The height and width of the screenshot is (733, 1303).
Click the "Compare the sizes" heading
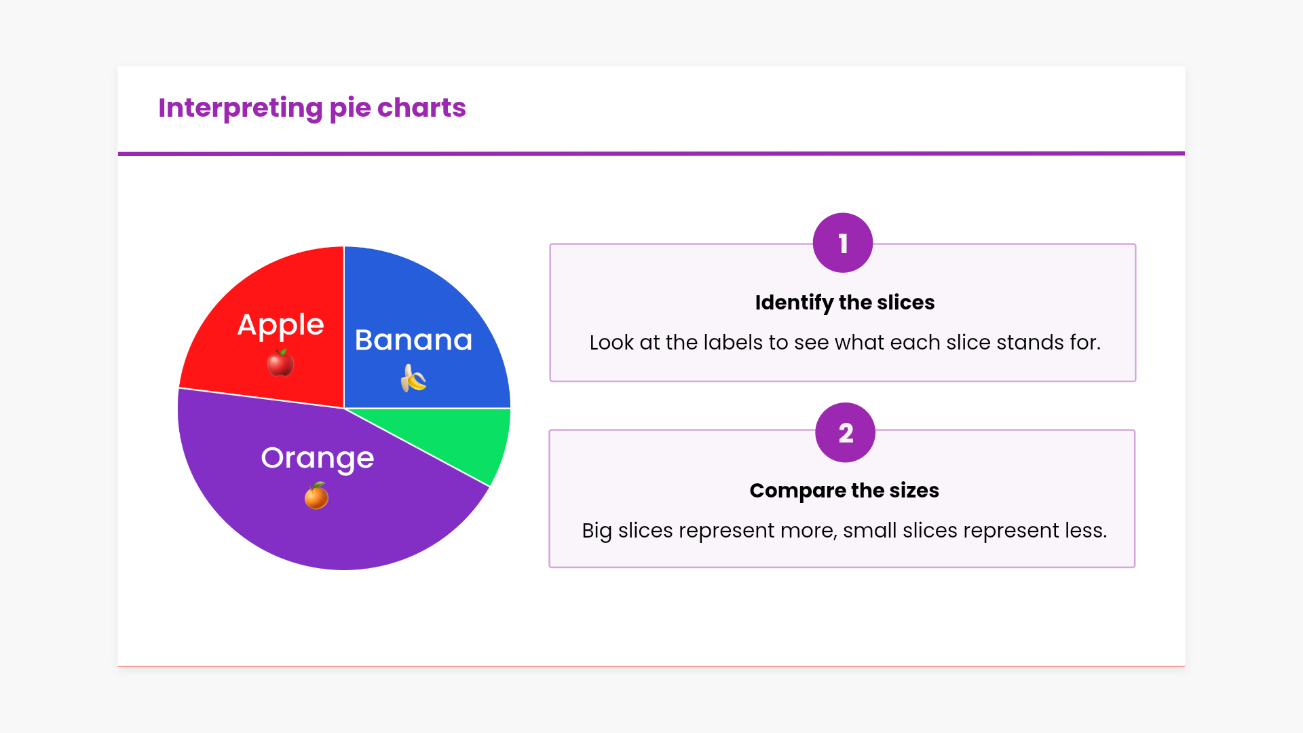pyautogui.click(x=844, y=490)
